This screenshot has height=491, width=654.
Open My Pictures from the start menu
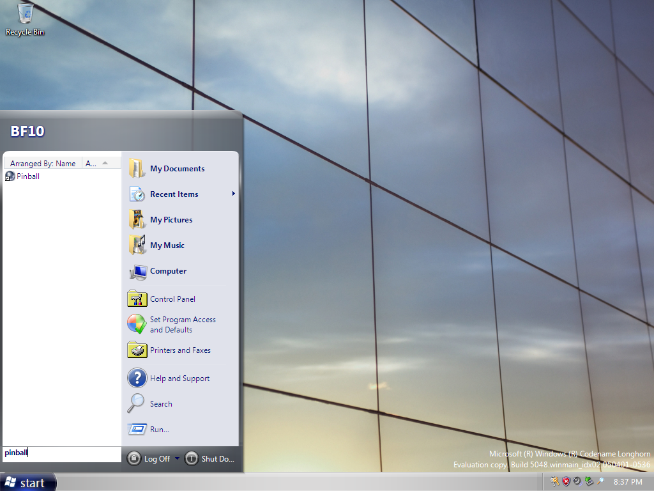pos(171,220)
